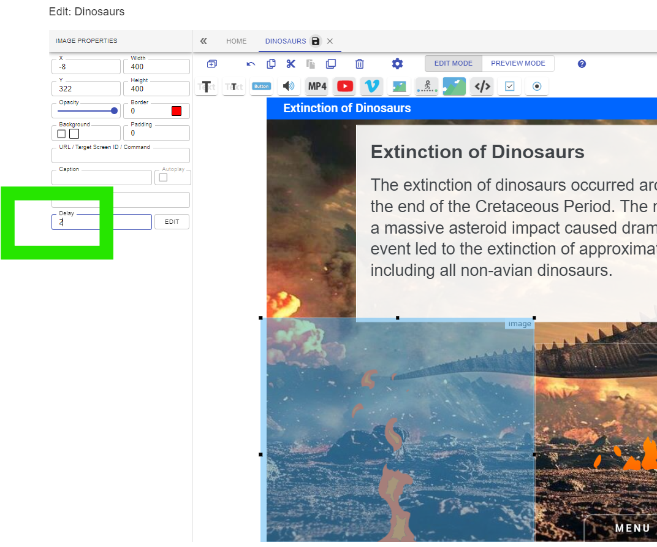Open the settings gear
This screenshot has height=547, width=657.
pos(397,64)
